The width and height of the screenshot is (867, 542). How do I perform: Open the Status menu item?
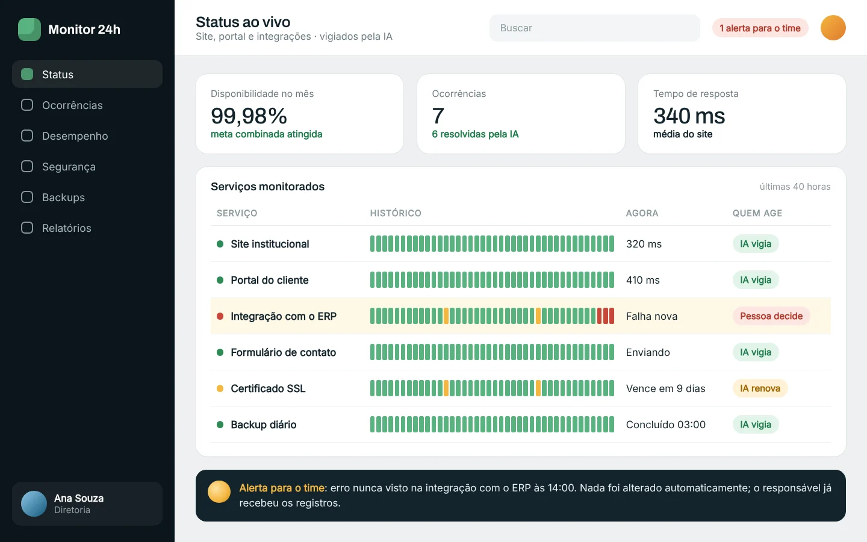tap(87, 74)
